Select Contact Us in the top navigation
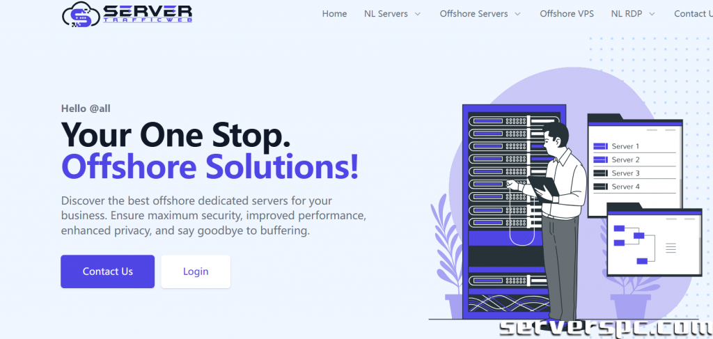 coord(693,14)
